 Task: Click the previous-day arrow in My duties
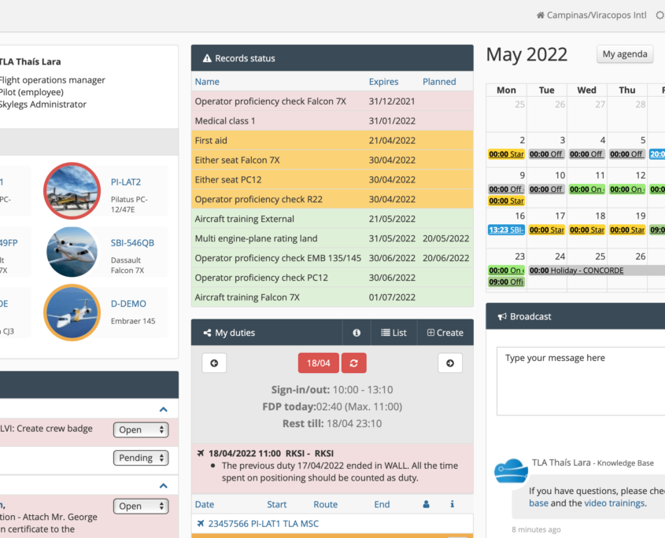point(212,363)
